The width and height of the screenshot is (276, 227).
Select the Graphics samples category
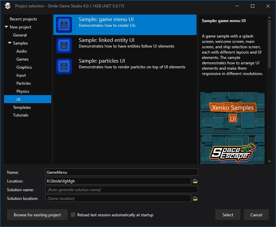[24, 67]
